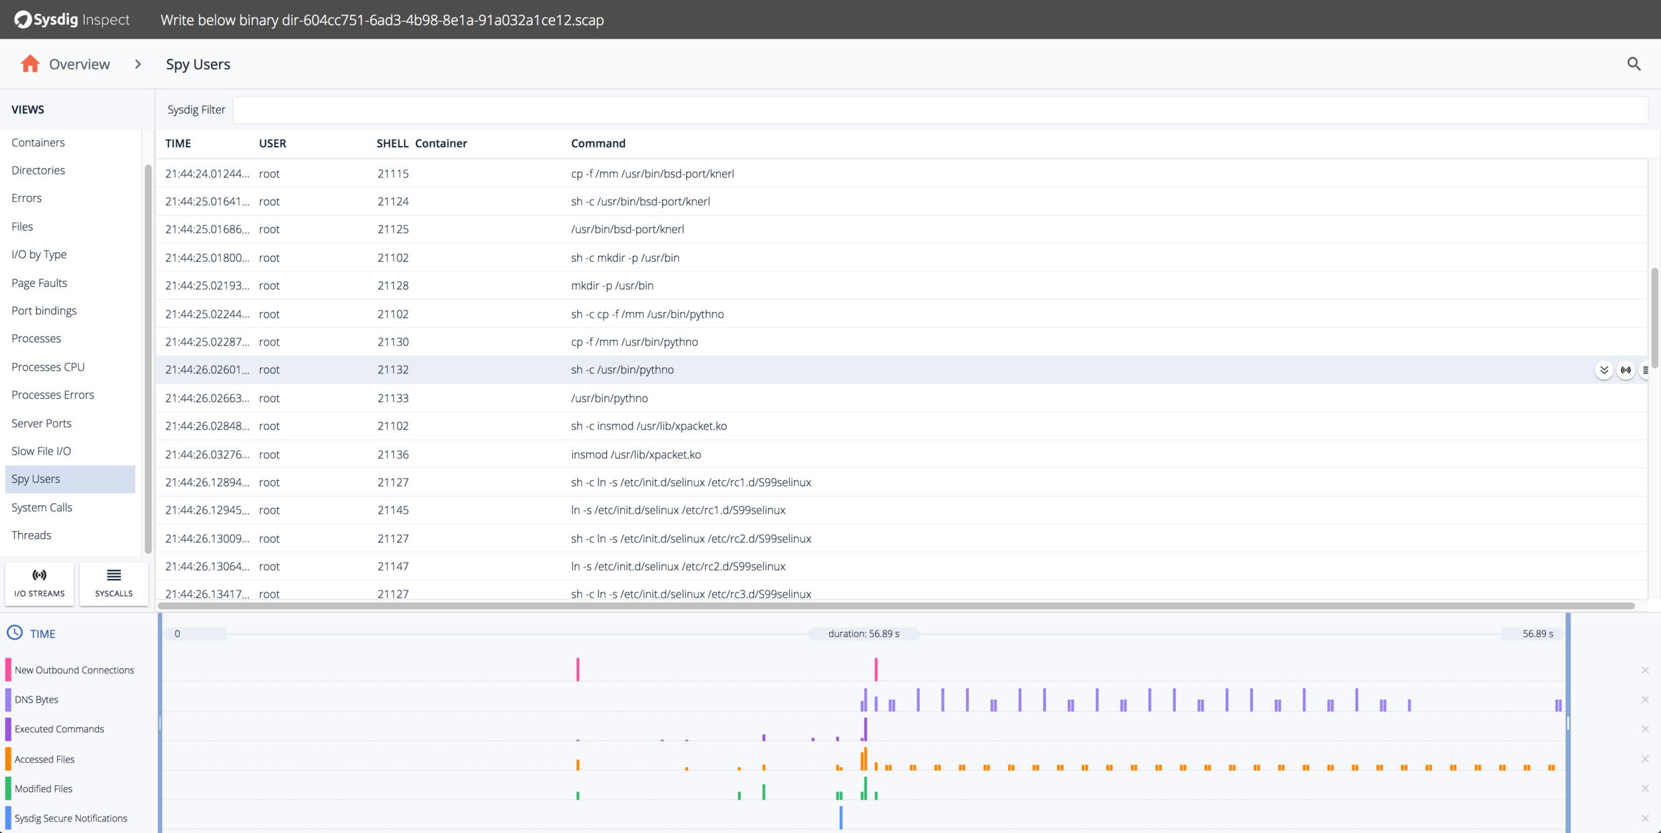Open Files view

click(22, 226)
